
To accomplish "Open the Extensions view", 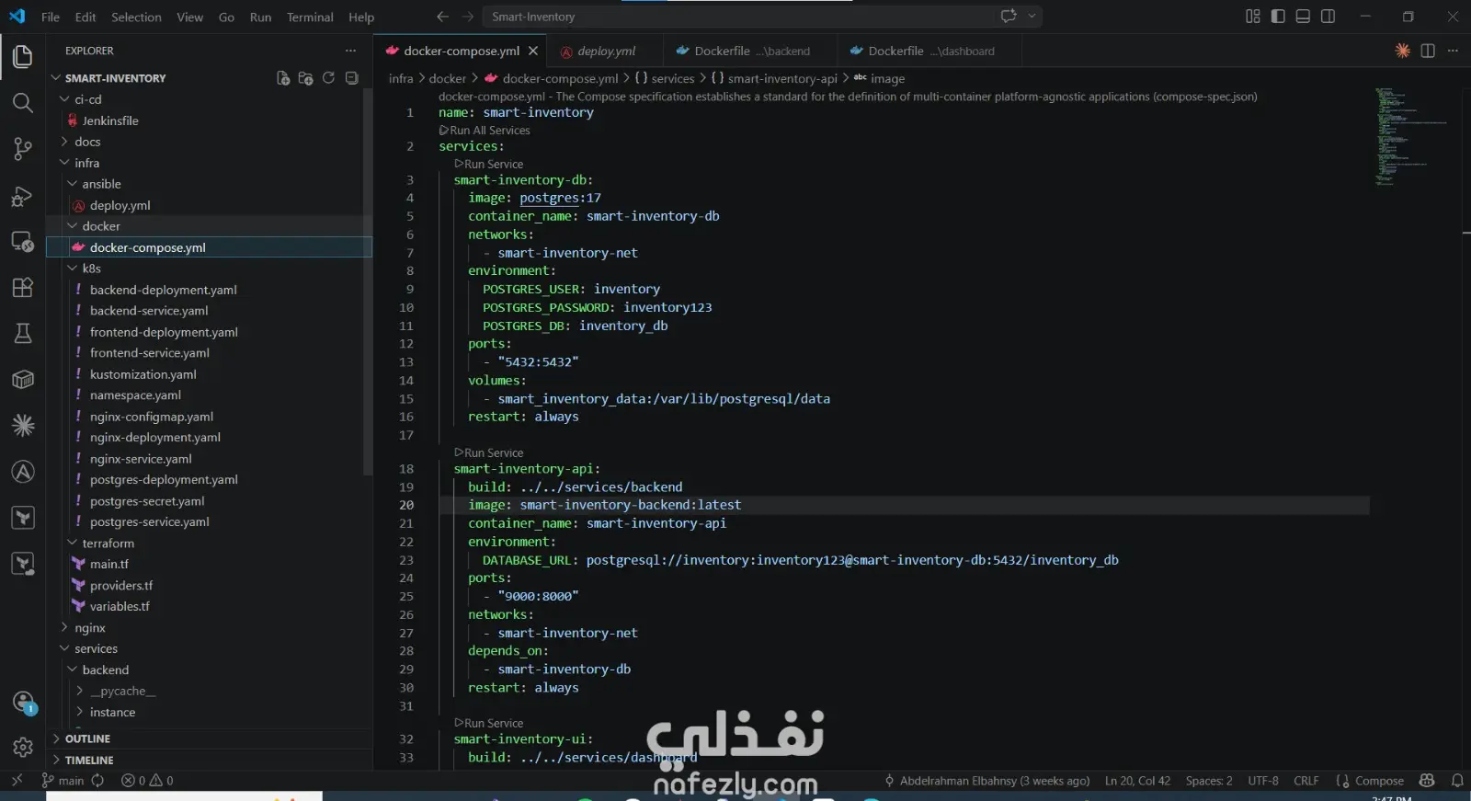I will coord(23,288).
